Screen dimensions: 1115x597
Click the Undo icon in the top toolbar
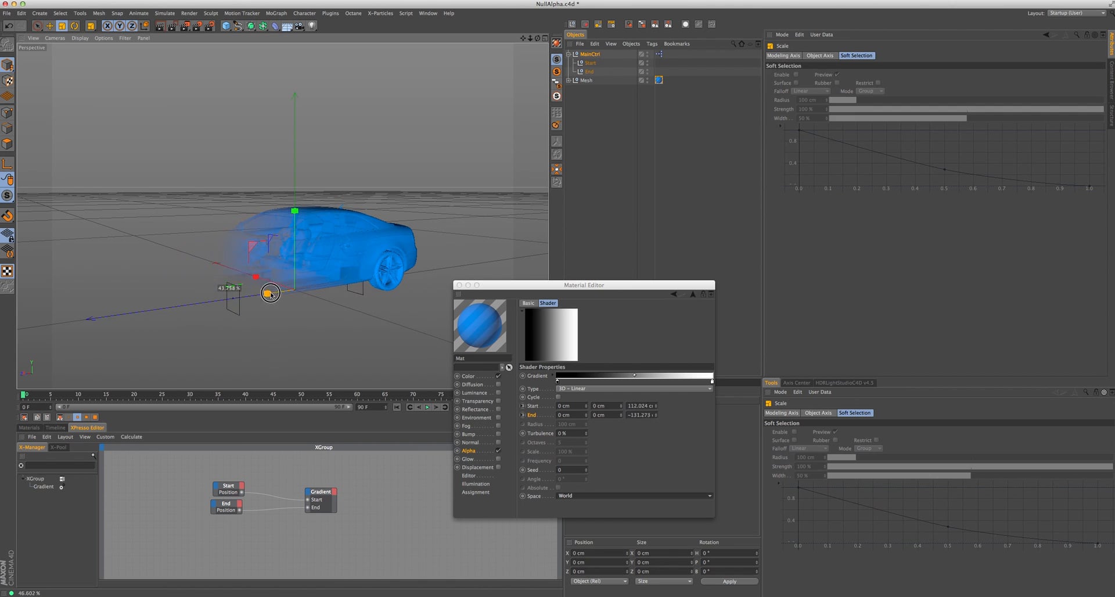[x=9, y=25]
